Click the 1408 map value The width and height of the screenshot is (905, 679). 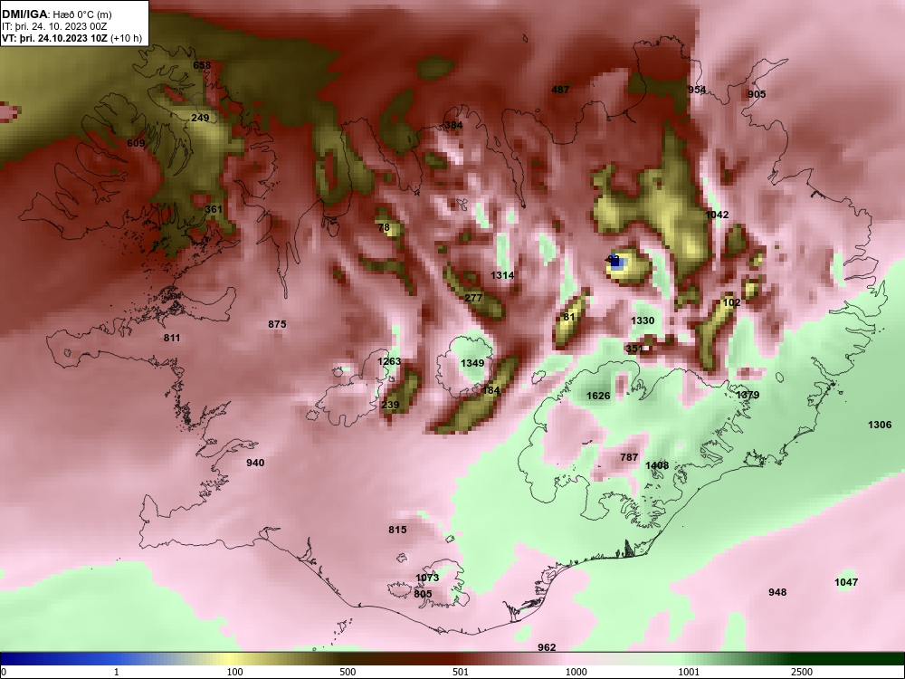pyautogui.click(x=657, y=465)
